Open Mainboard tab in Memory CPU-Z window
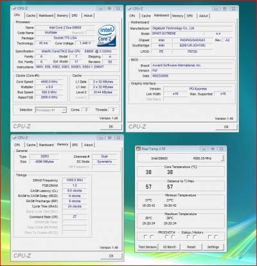 point(46,145)
